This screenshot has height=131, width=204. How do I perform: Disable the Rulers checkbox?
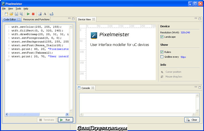pyautogui.click(x=162, y=52)
